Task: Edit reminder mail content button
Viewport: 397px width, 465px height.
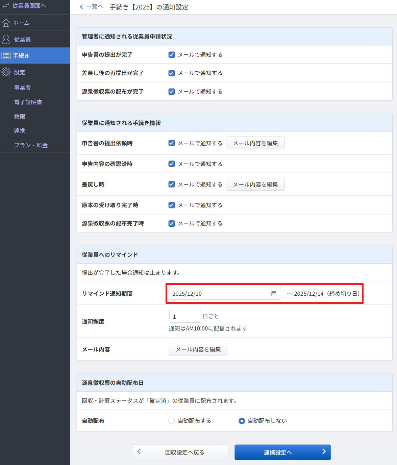Action: pos(198,349)
